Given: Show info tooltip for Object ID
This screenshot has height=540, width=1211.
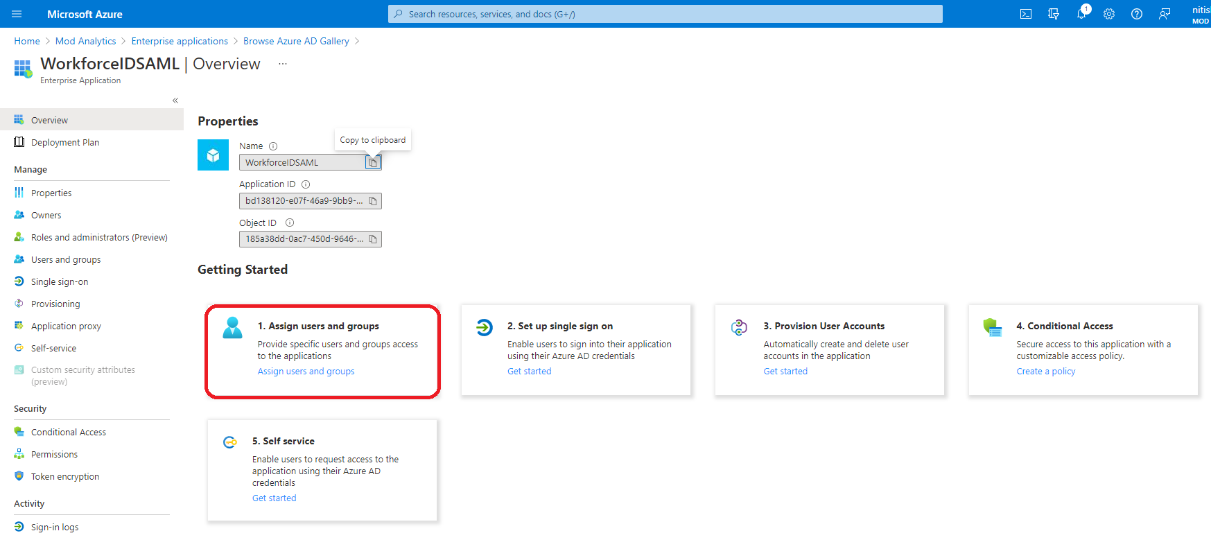Looking at the screenshot, I should [290, 223].
